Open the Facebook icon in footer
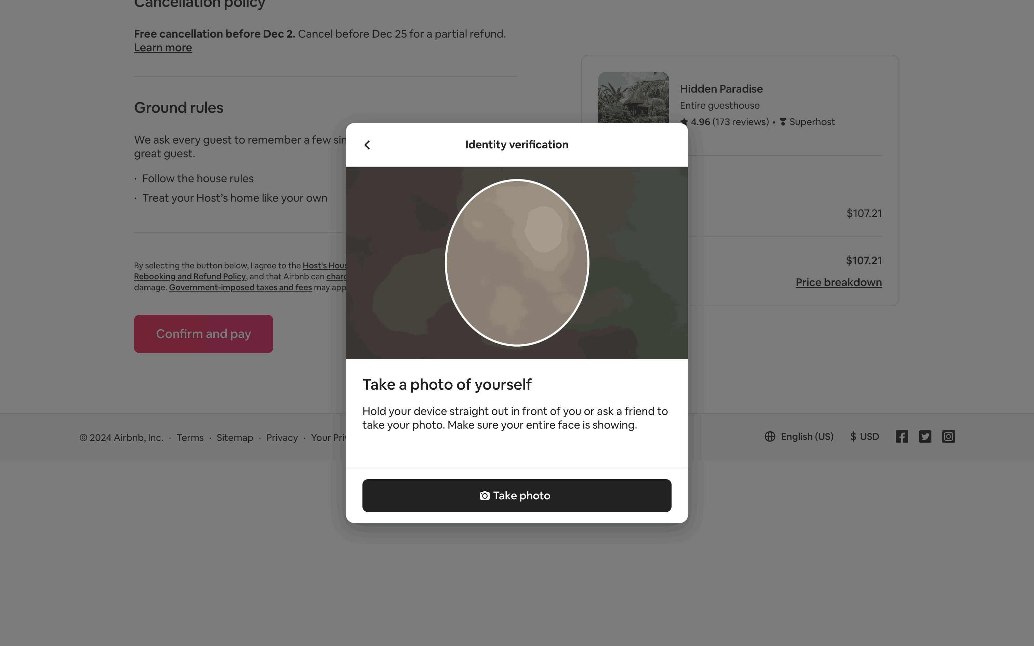This screenshot has width=1034, height=646. pos(902,437)
